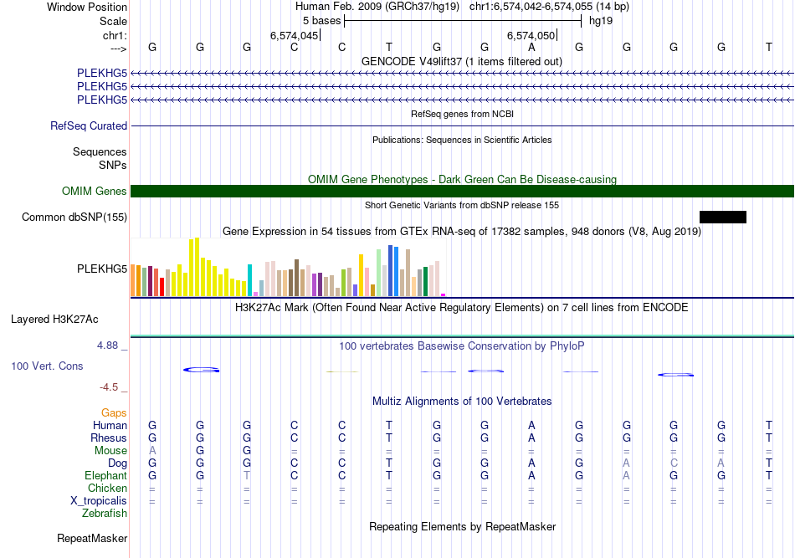The height and width of the screenshot is (558, 795).
Task: Click the dark green OMIM gene bar
Action: [463, 191]
